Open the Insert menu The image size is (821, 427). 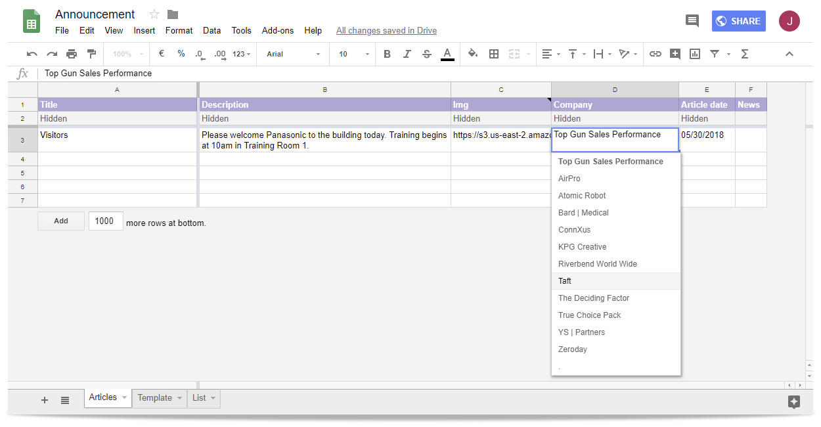144,30
